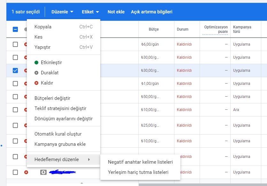This screenshot has height=186, width=267.
Task: Check the box for the ₺1,00/gün row
Action: point(15,84)
